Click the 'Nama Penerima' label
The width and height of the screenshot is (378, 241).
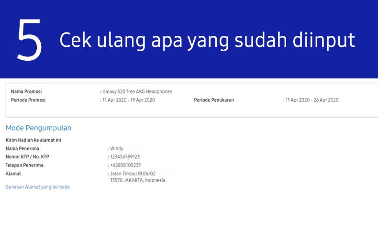click(22, 149)
